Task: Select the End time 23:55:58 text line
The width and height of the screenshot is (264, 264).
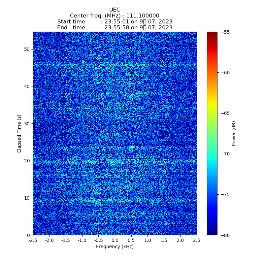Action: point(115,28)
